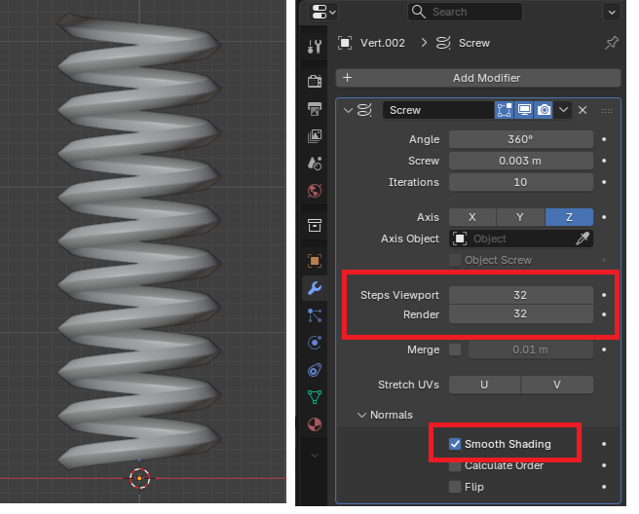Click the Steps Viewport value field

(520, 294)
